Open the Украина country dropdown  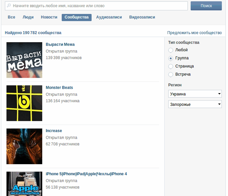tap(195, 94)
